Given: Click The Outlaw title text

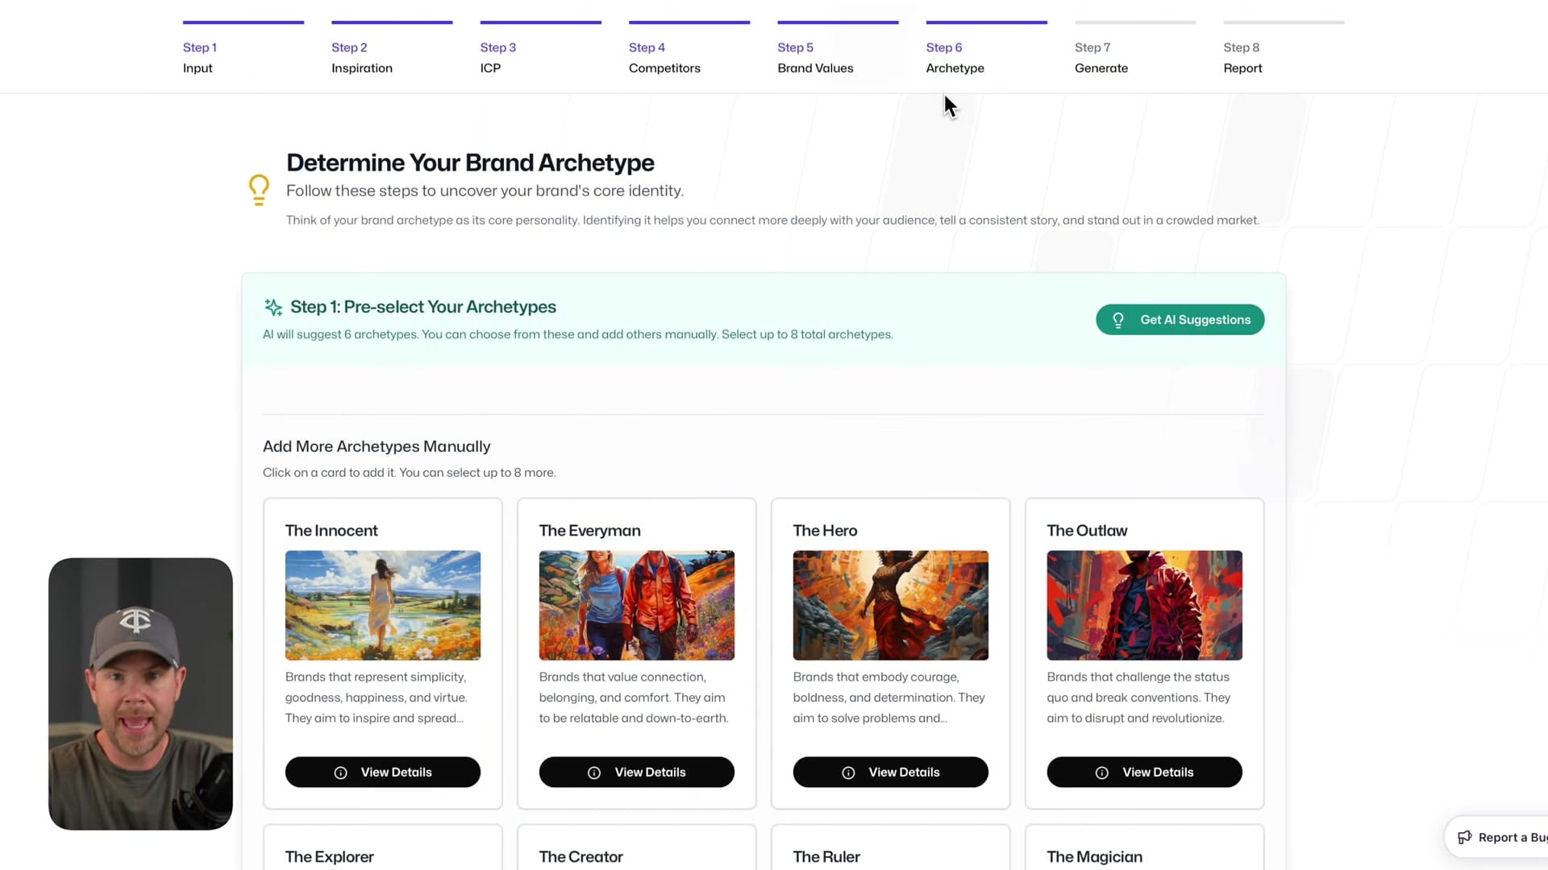Looking at the screenshot, I should (1087, 530).
